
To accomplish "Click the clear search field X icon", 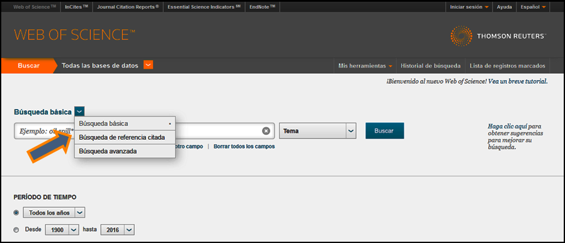I will click(266, 131).
